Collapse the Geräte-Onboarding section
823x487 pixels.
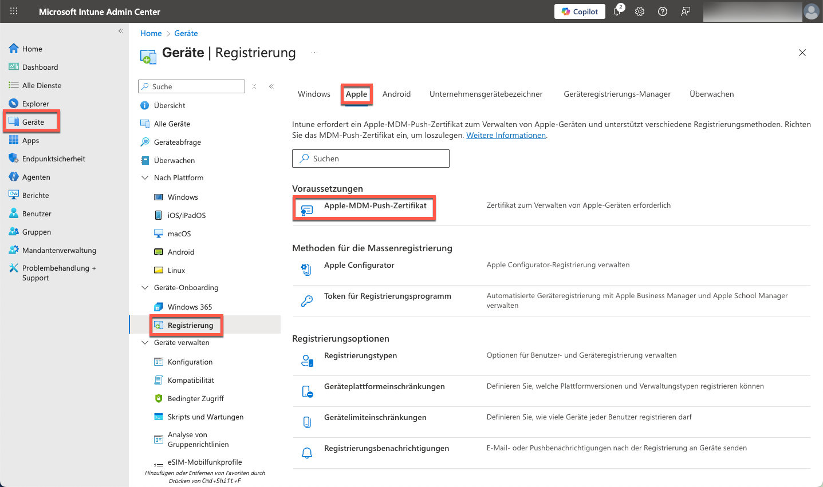coord(145,288)
